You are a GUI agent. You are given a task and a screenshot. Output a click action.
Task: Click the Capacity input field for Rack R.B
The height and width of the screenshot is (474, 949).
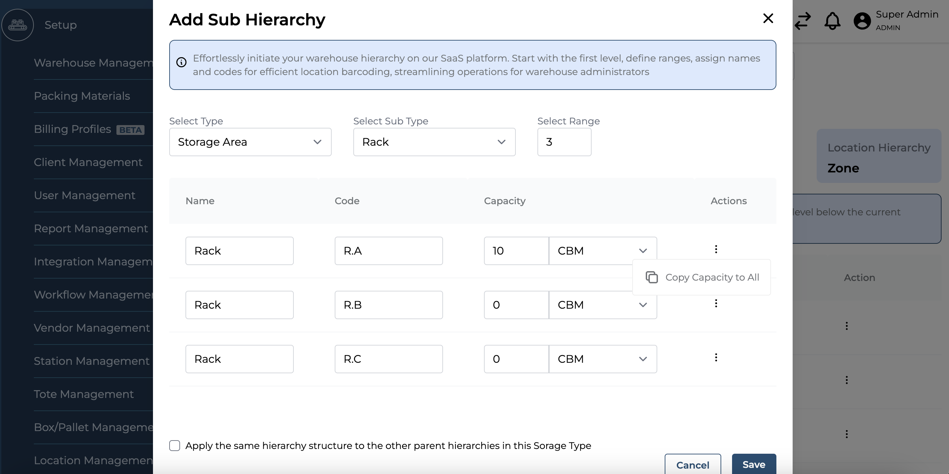pyautogui.click(x=516, y=305)
